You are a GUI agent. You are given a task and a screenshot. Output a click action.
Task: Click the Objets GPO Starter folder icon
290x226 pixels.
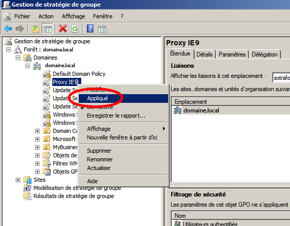point(47,172)
